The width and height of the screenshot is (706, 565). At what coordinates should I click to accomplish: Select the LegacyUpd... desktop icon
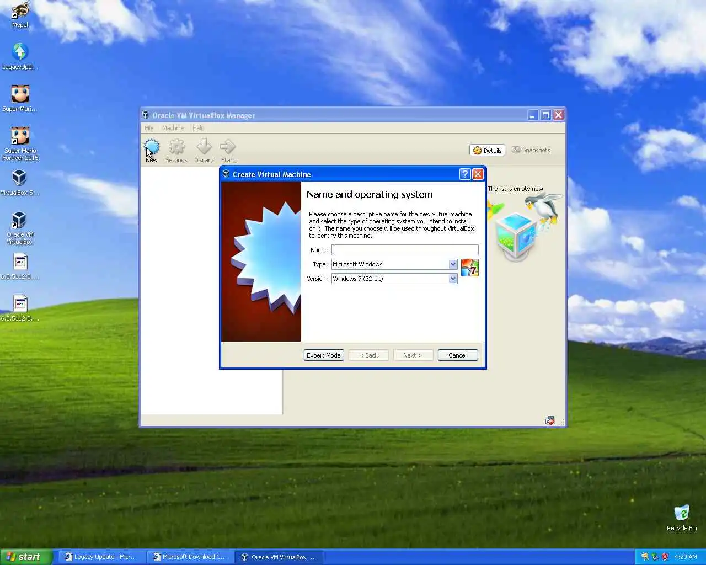(x=20, y=57)
